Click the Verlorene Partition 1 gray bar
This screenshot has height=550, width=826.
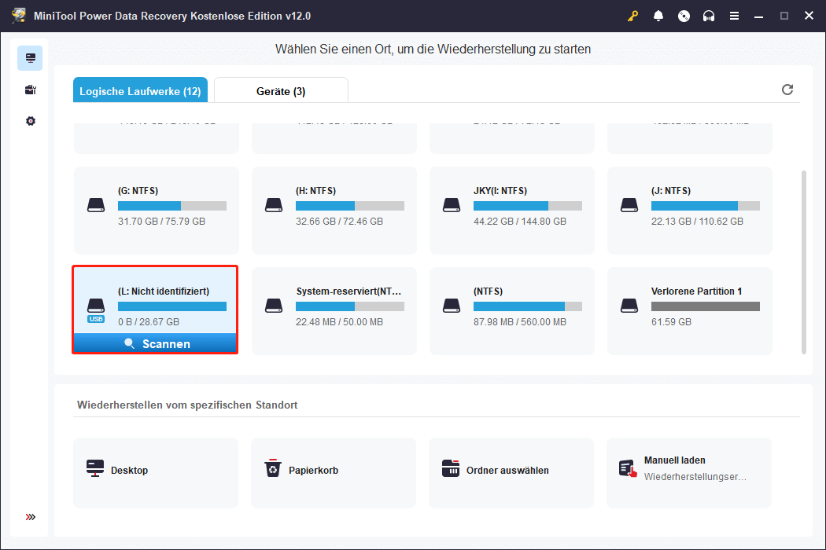[x=706, y=306]
